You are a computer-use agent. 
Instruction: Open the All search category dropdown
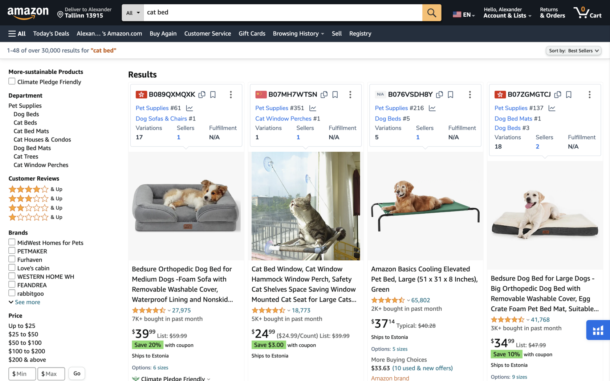(133, 13)
